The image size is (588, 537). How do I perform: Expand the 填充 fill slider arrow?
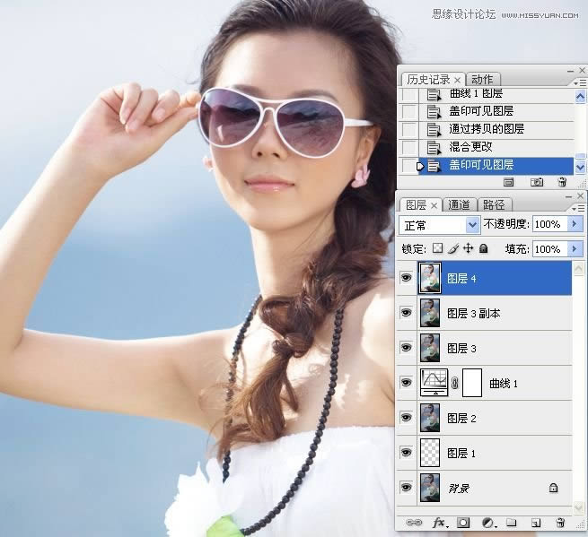point(575,248)
